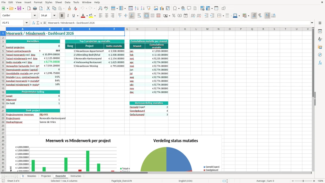Toggle Print Preview icon
Viewport: 325px width, 183px height.
[41, 8]
